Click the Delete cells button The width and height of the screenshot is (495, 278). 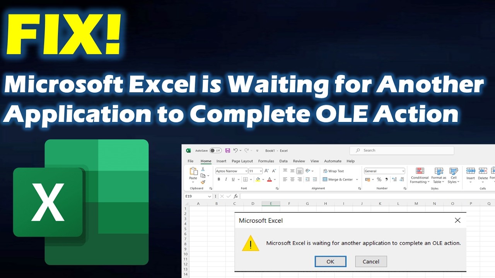point(483,175)
